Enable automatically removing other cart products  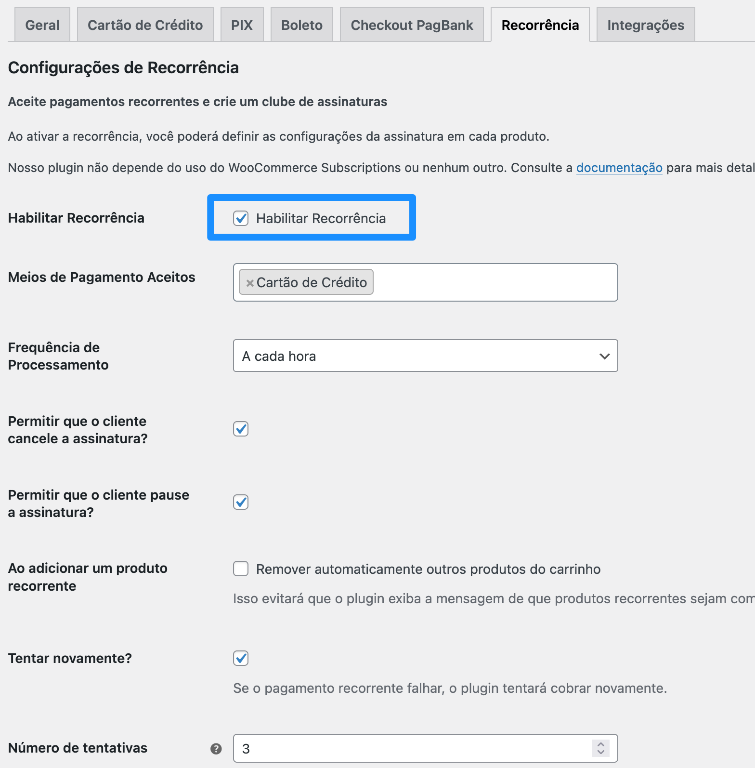241,569
